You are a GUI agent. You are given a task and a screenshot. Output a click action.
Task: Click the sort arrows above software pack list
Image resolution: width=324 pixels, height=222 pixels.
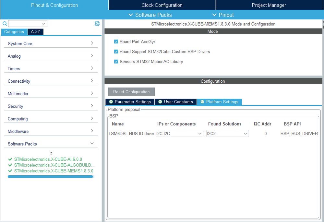[51, 153]
